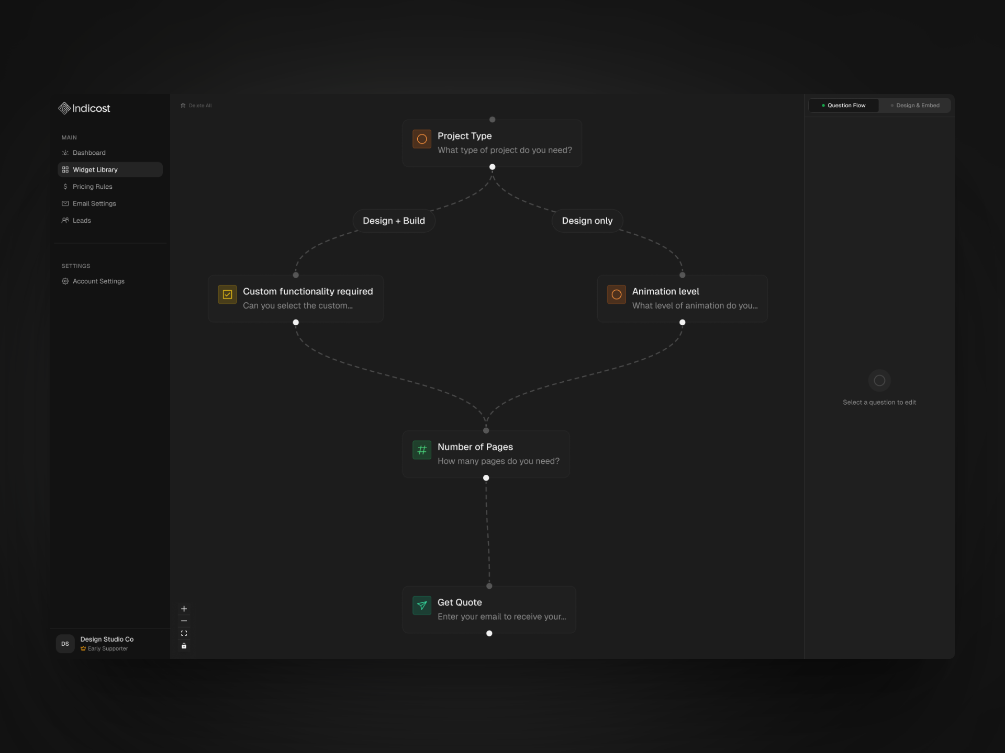Screen dimensions: 1005x753
Task: Select Pricing Rules in the sidebar
Action: point(92,186)
